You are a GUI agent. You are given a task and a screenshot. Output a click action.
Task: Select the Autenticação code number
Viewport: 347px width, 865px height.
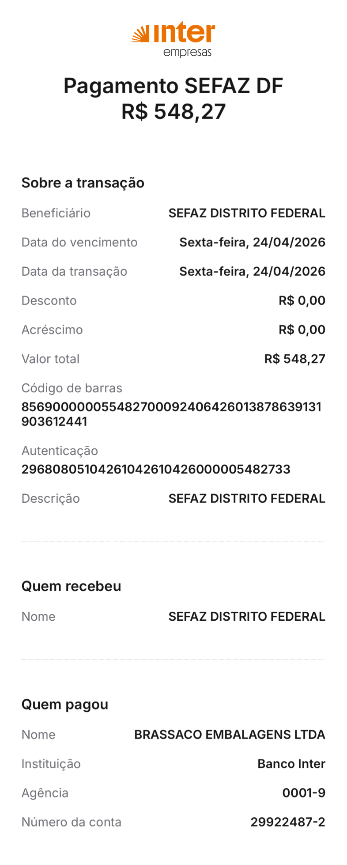coord(156,469)
